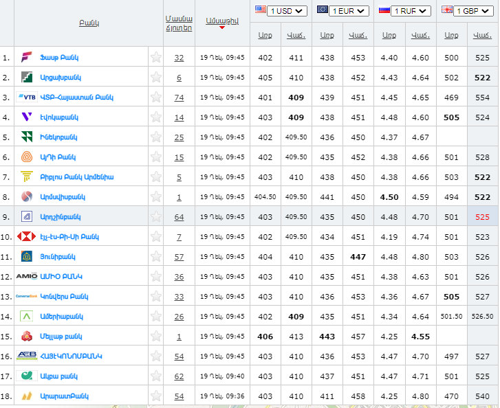Click the Fast Bank logo icon in row 1
The image size is (500, 408).
pos(27,57)
